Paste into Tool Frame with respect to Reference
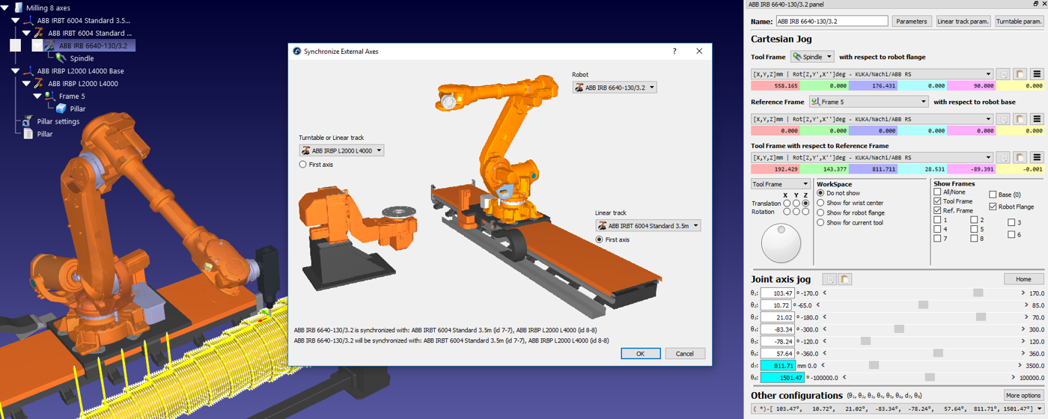Viewport: 1048px width, 419px height. click(1020, 158)
